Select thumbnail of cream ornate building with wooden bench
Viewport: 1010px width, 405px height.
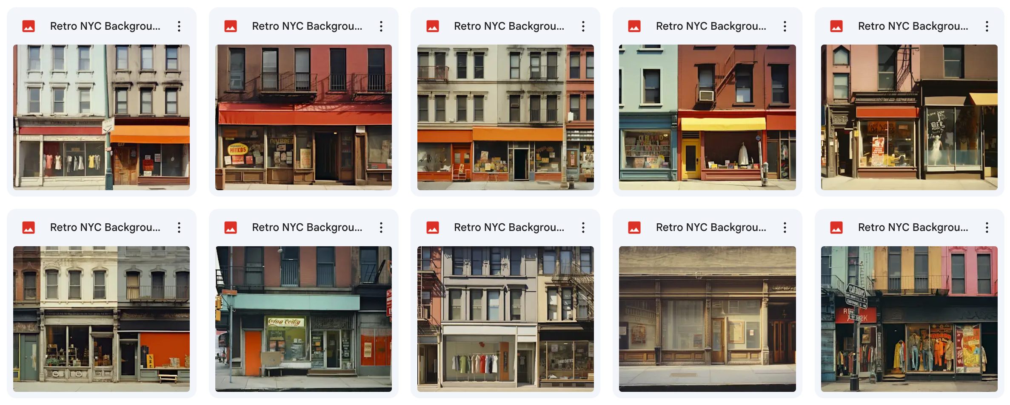pos(102,319)
